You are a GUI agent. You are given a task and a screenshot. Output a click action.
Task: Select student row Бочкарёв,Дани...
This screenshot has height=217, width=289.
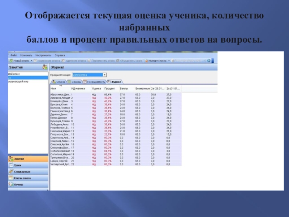pos(116,101)
